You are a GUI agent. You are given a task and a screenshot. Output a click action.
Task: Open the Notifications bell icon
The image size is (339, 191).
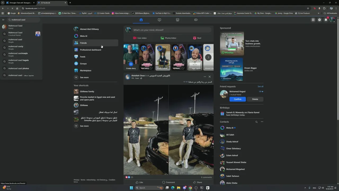pos(326,20)
